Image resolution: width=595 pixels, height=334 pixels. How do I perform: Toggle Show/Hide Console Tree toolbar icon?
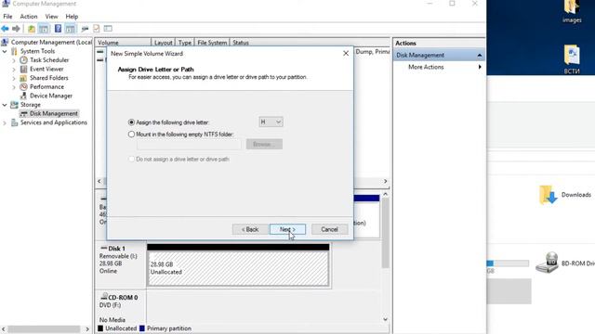[44, 29]
